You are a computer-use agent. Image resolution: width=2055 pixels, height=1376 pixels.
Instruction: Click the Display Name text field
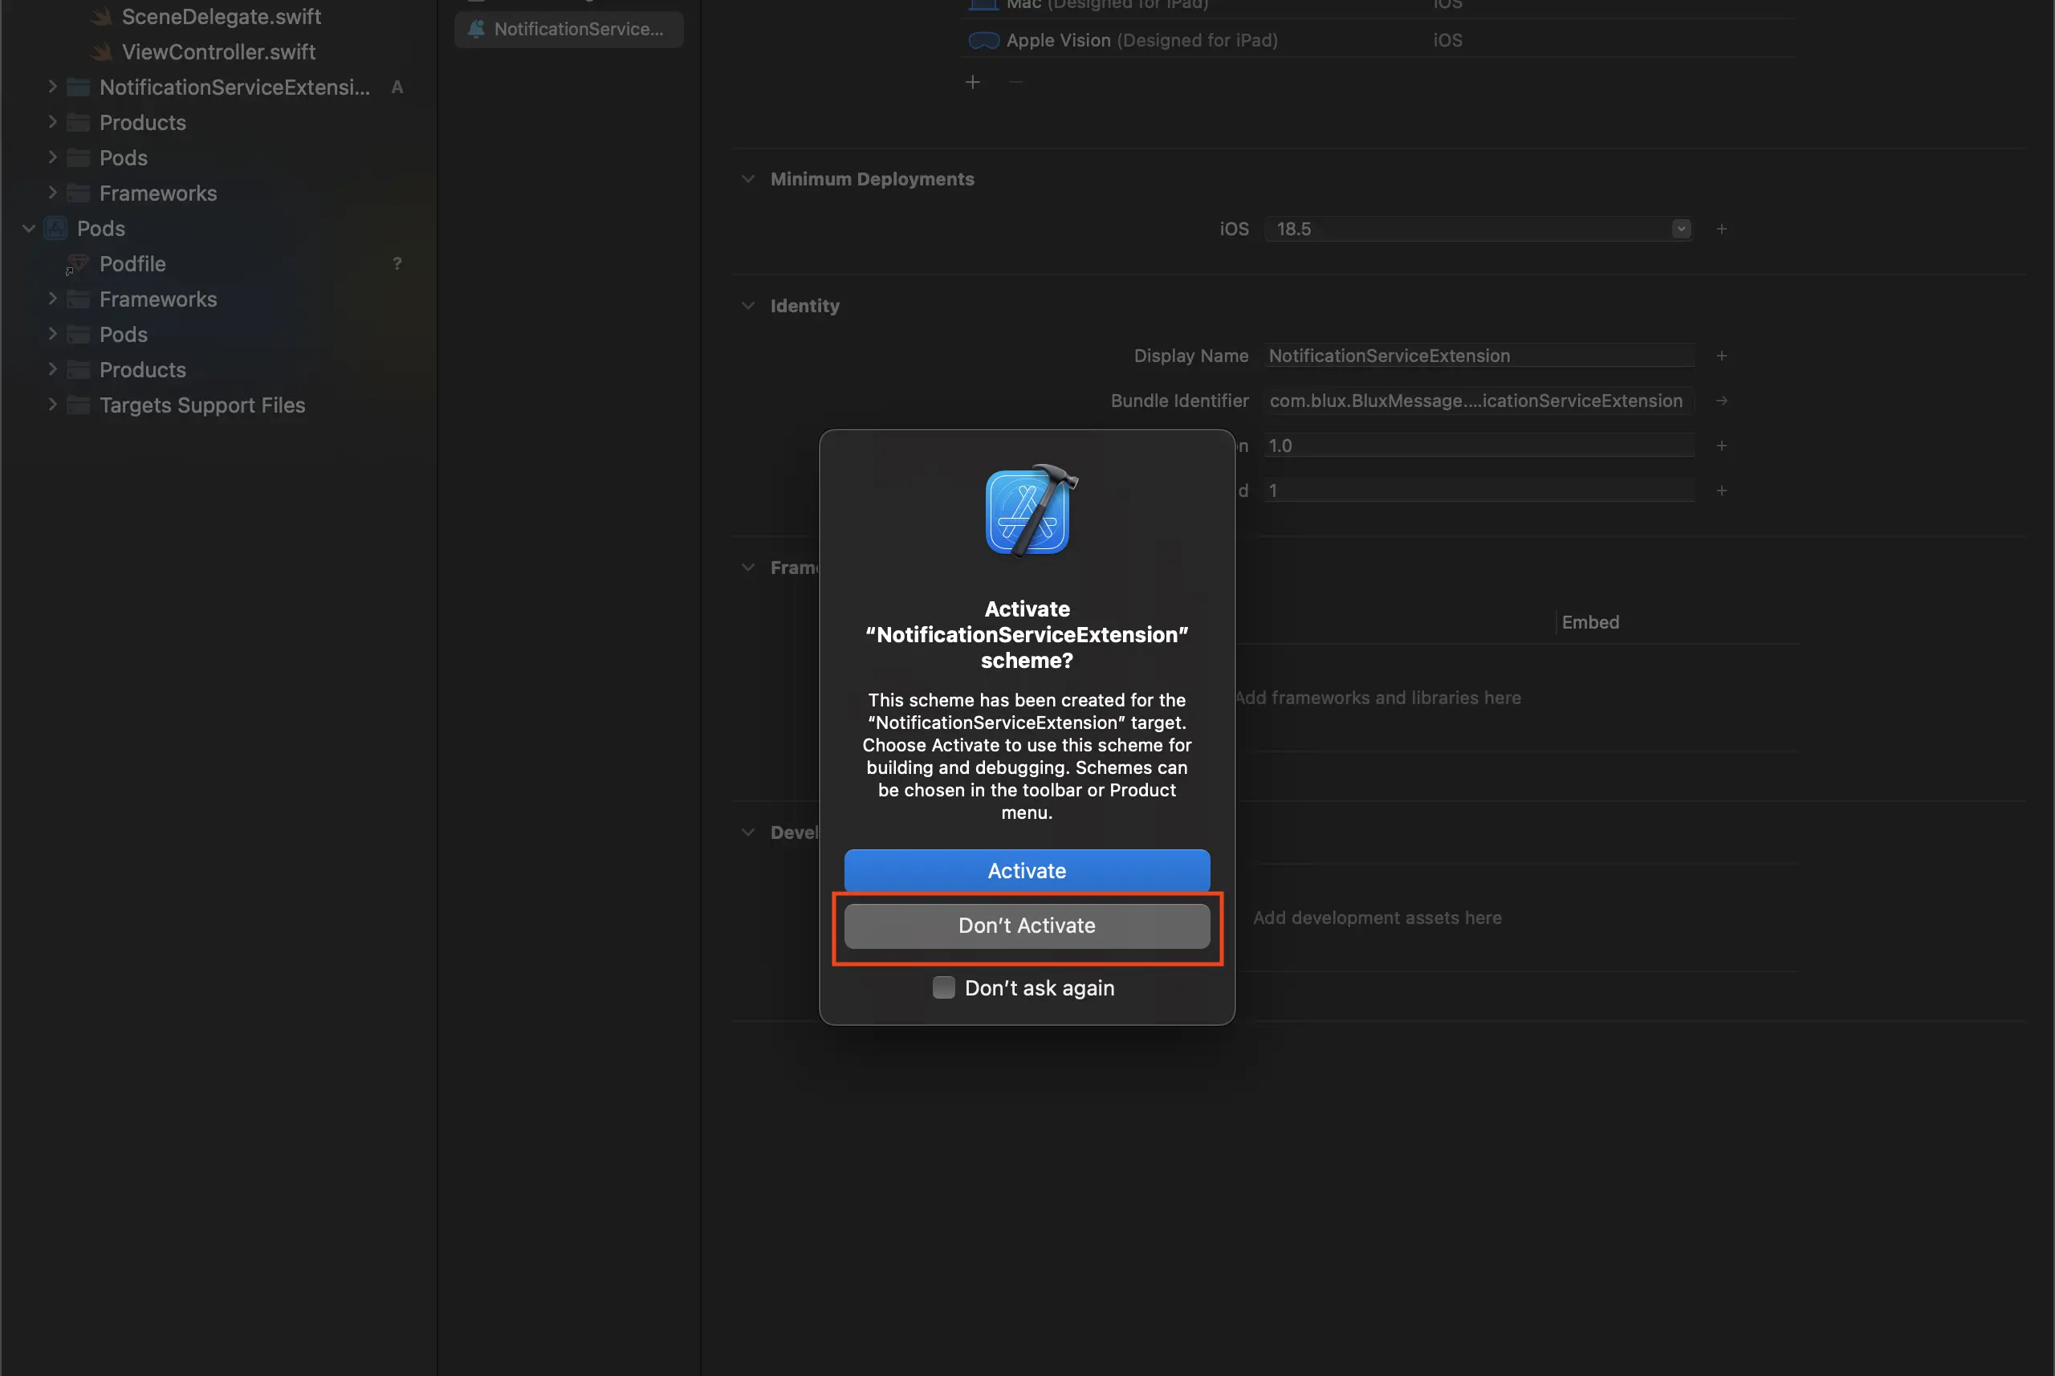(x=1479, y=356)
